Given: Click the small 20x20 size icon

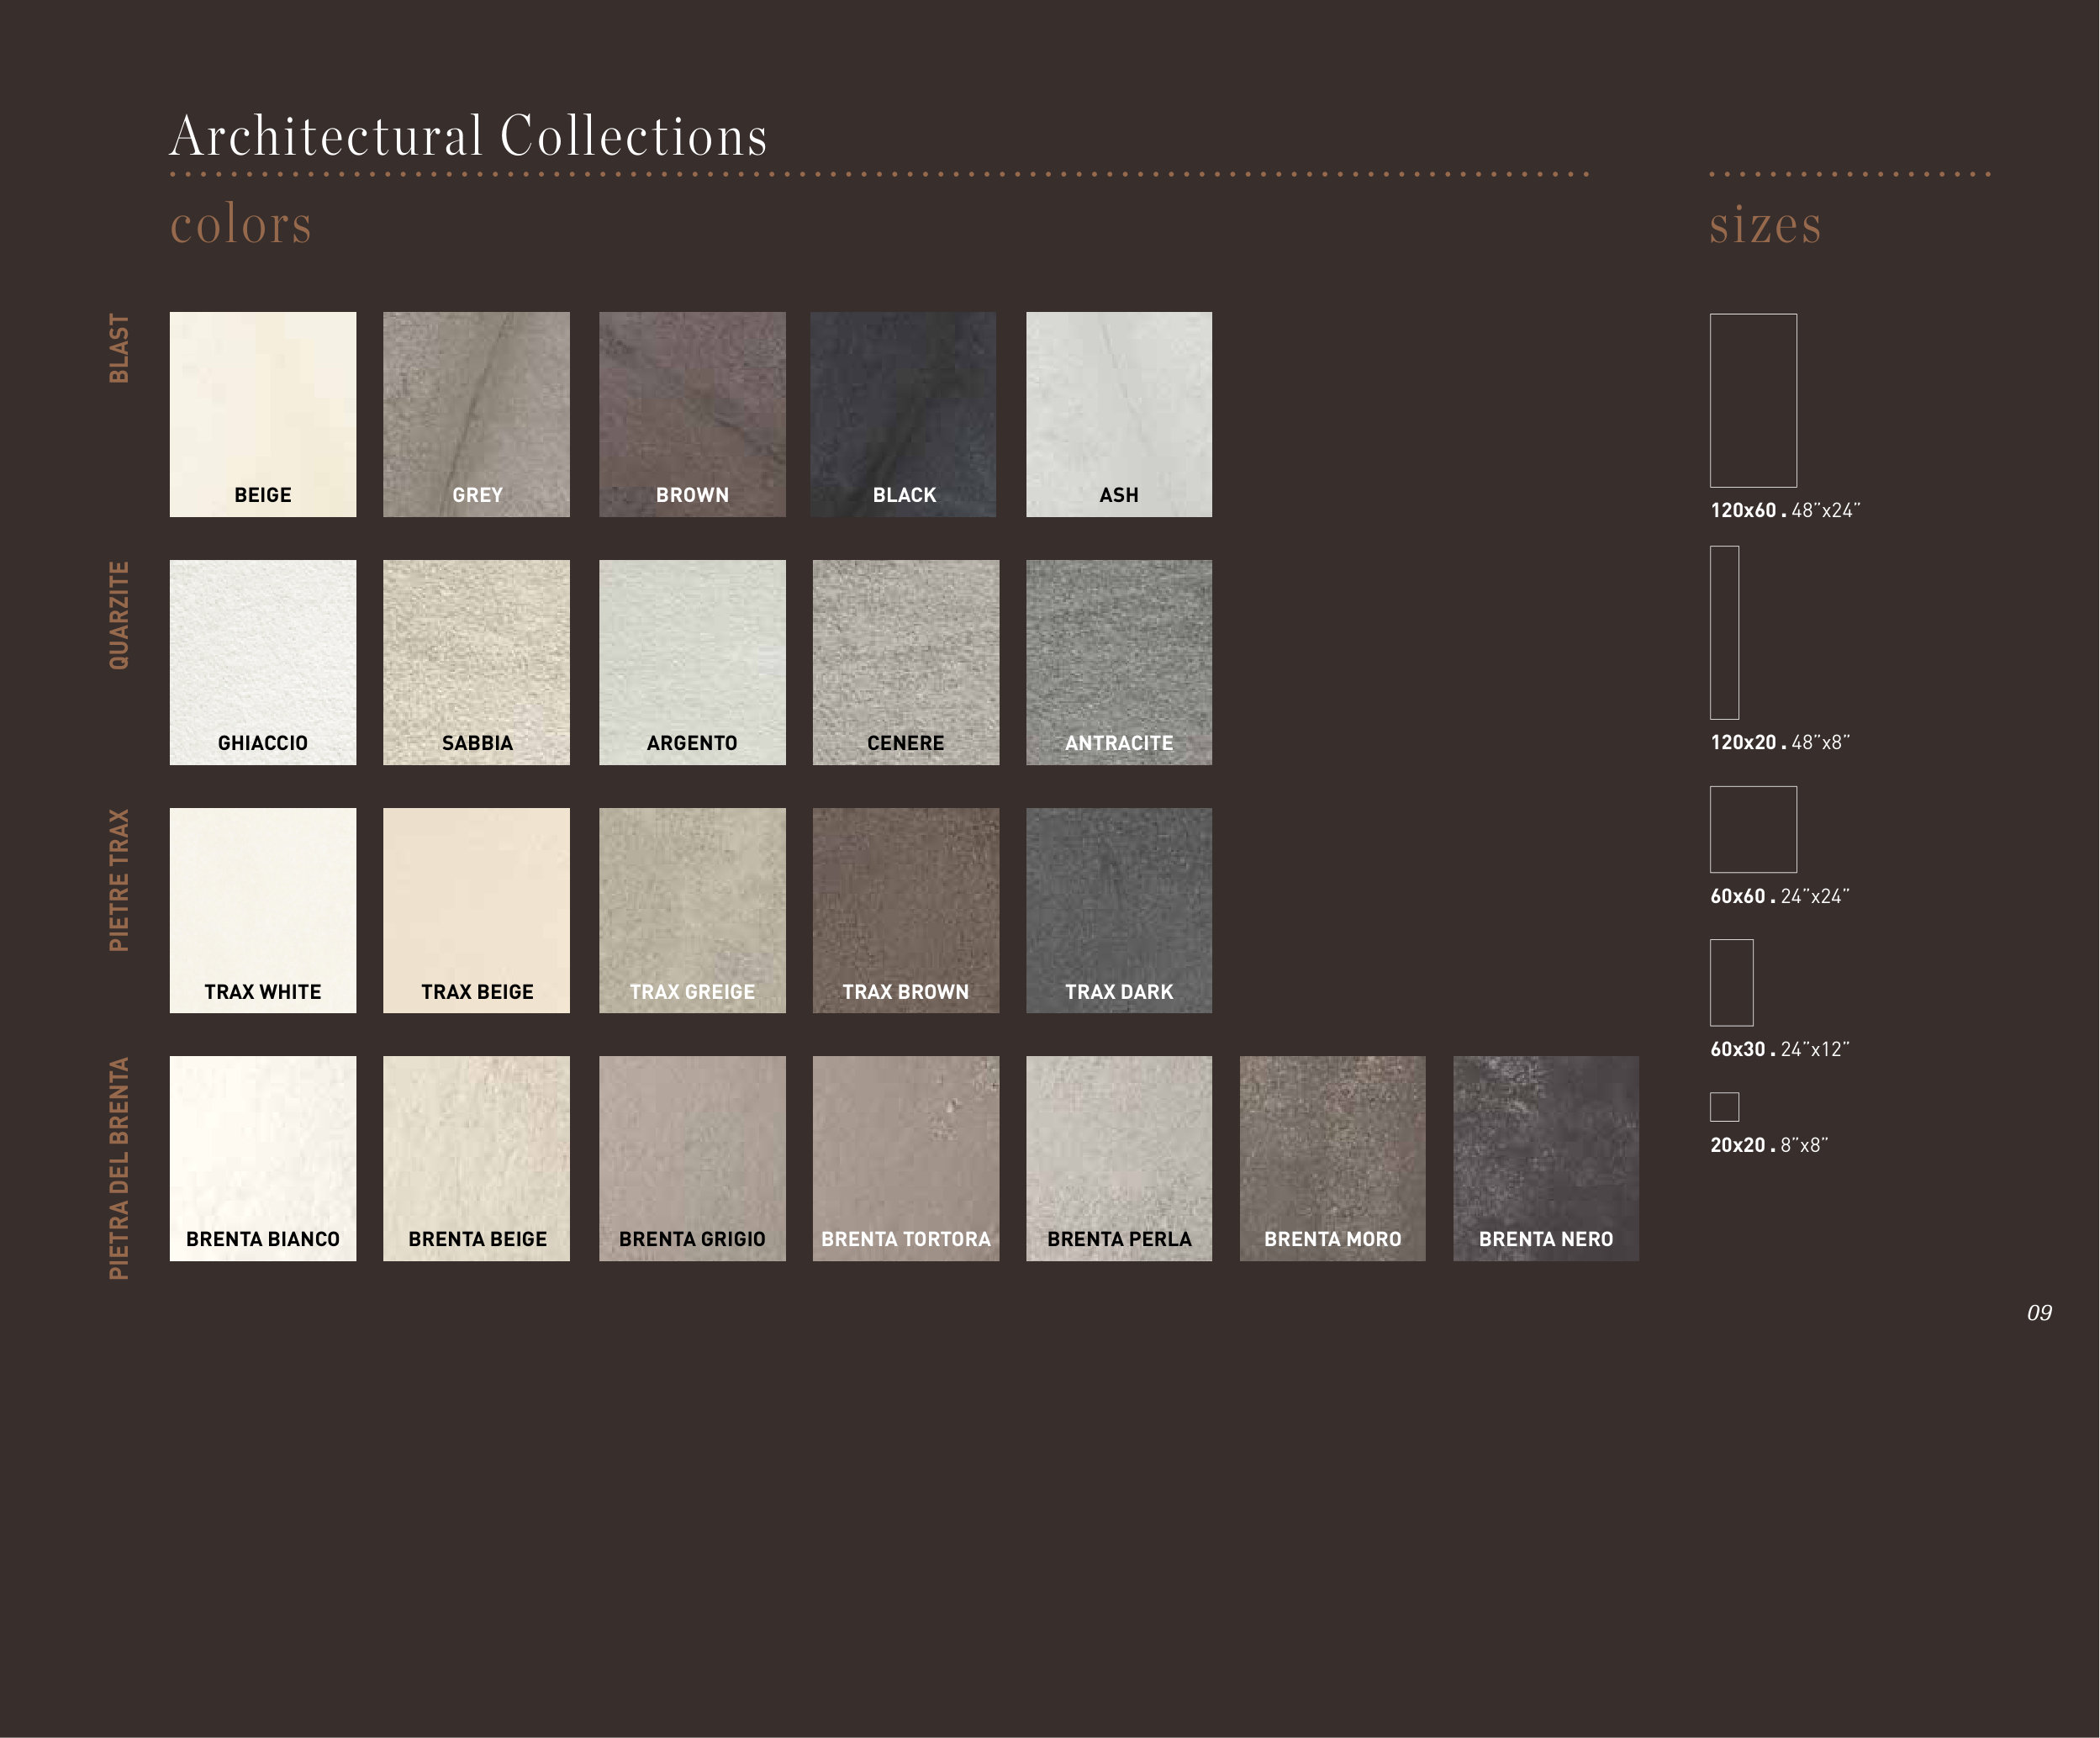Looking at the screenshot, I should 1724,1106.
